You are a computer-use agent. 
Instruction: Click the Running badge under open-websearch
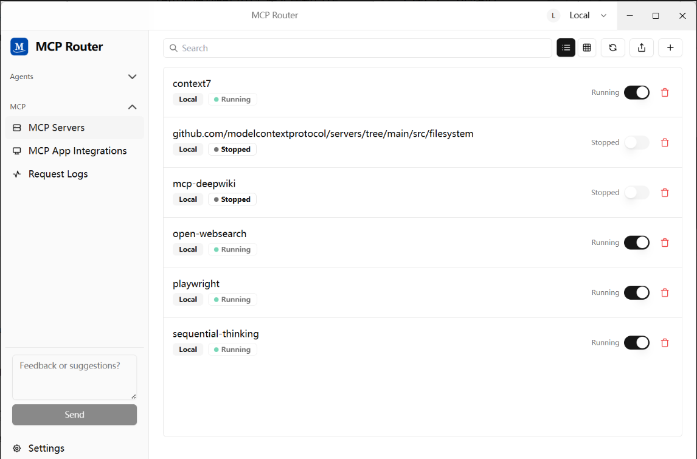[232, 250]
